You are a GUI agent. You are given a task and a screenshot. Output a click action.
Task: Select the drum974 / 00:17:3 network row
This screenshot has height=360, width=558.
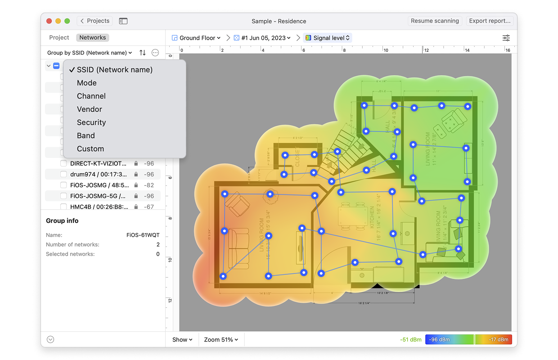[103, 174]
